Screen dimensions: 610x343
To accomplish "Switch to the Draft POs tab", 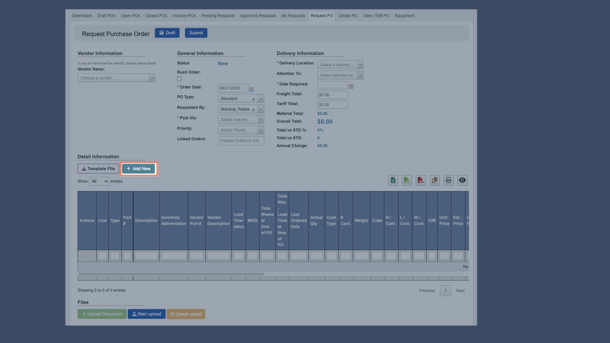I will click(106, 16).
